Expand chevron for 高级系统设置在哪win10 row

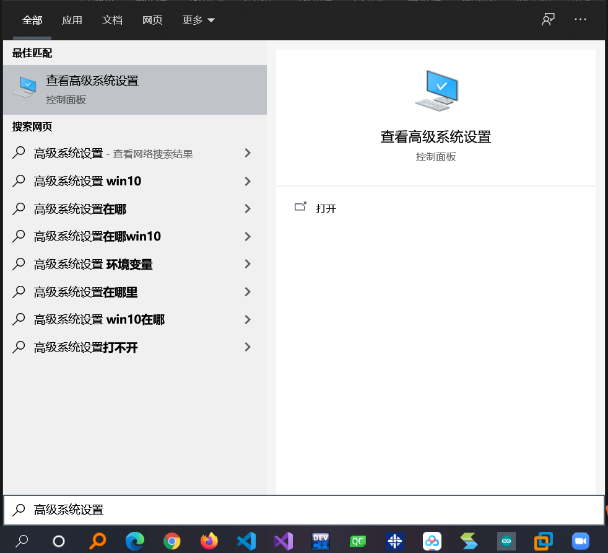(x=248, y=236)
